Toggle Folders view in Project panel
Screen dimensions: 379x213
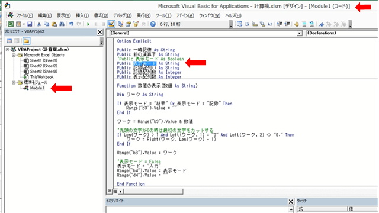click(26, 41)
